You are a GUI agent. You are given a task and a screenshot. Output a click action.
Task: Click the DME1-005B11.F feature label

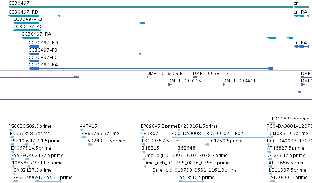point(211,74)
